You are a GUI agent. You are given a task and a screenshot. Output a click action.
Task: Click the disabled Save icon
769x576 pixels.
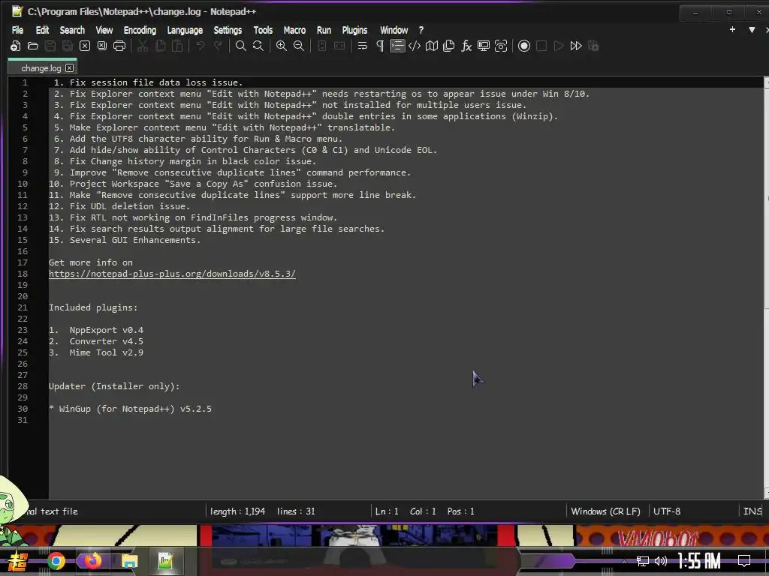click(50, 46)
